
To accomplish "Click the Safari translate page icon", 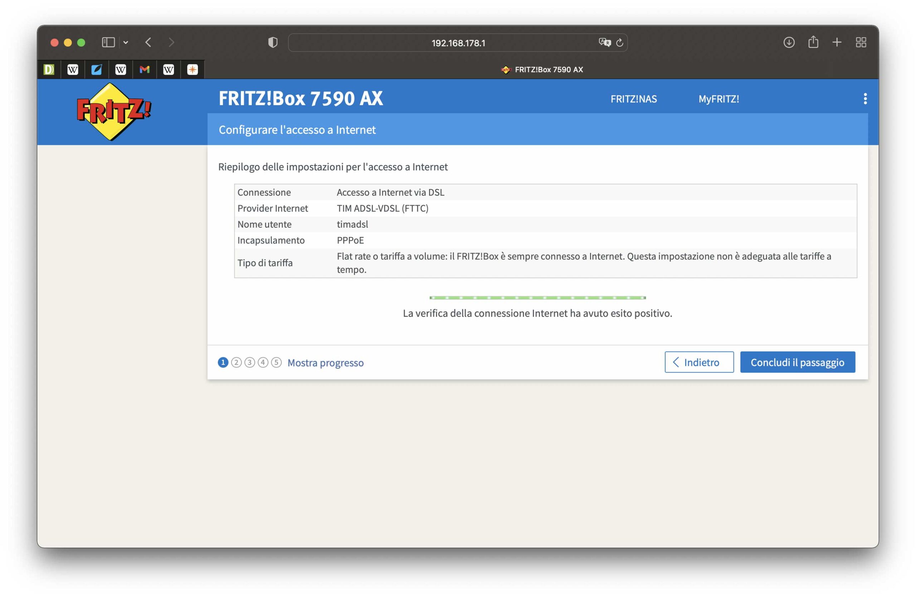I will click(x=604, y=42).
